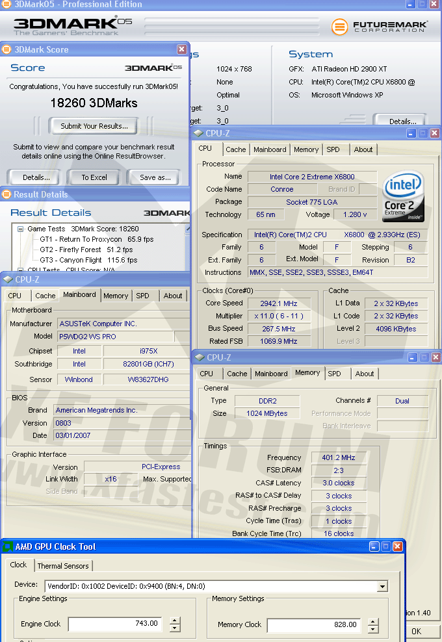Select Memory tab in CPU-Z Mainboard window

click(x=116, y=296)
